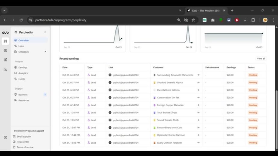Click the browser back arrow
Viewport: 278px width, 156px height.
pyautogui.click(x=5, y=20)
